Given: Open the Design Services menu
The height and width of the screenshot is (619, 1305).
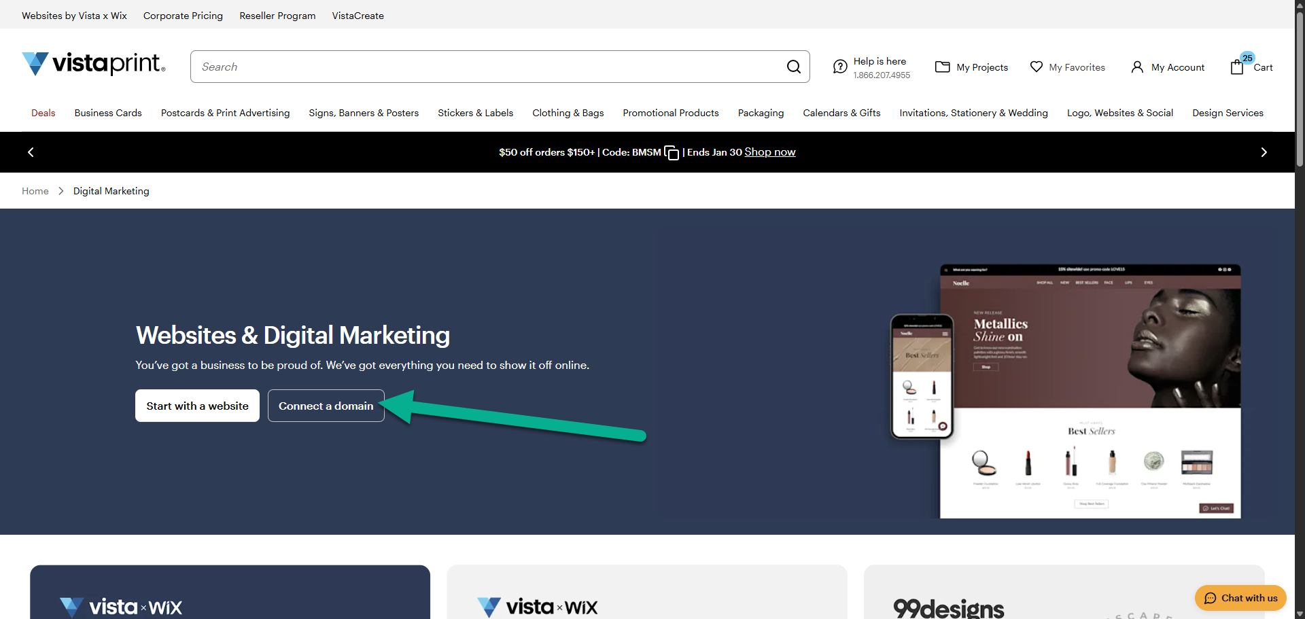Looking at the screenshot, I should (x=1228, y=113).
